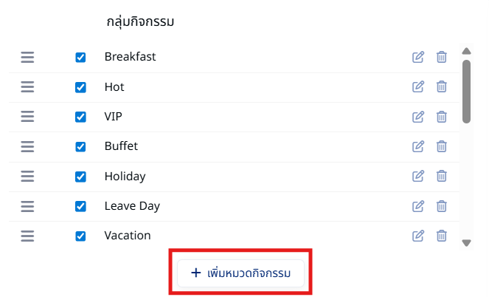
Task: Toggle the VIP checkbox
Action: (x=80, y=117)
